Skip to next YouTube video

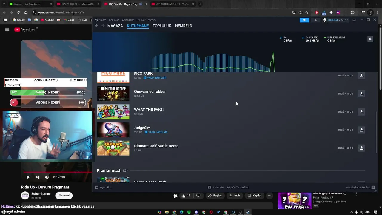[x=37, y=177]
